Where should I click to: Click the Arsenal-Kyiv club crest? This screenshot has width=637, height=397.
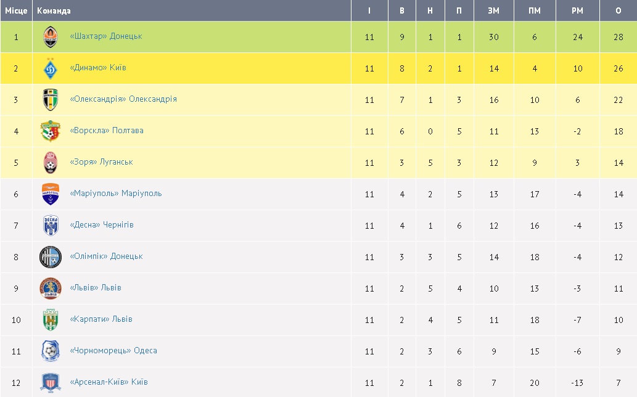pyautogui.click(x=51, y=383)
